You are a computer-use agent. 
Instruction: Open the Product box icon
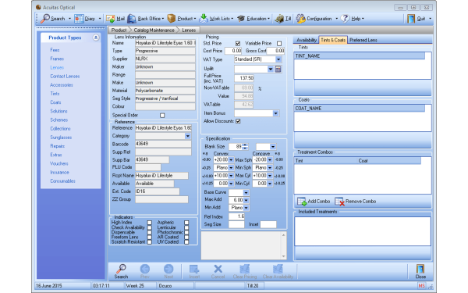point(172,19)
